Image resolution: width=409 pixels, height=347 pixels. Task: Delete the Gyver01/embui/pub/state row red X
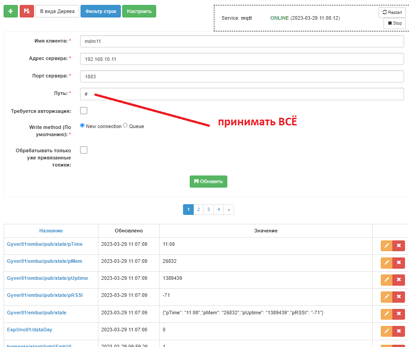pyautogui.click(x=399, y=314)
